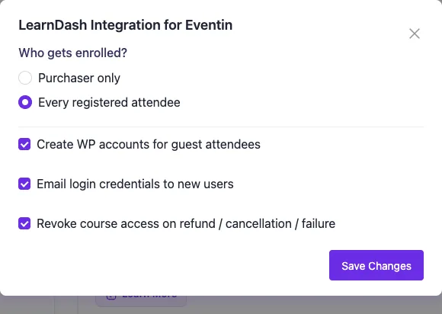Click the word failure in Revoke option

[319, 224]
